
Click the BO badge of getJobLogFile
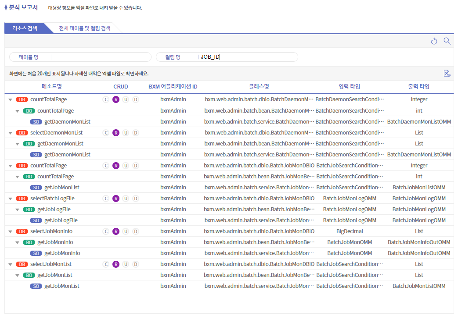[x=29, y=209]
